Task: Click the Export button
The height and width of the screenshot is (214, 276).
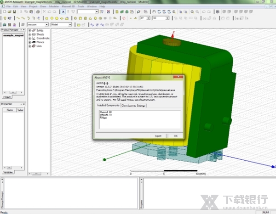Action: tap(158, 135)
